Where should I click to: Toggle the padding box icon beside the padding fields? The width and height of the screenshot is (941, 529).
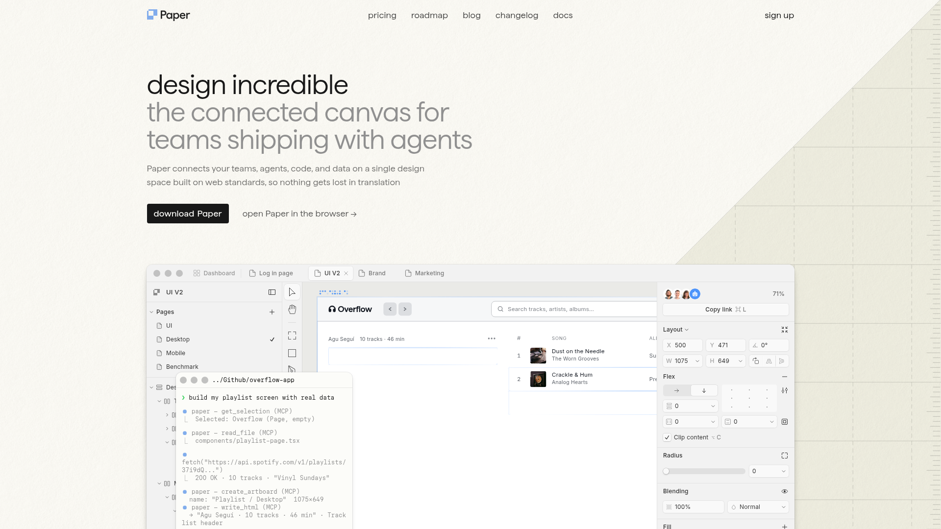click(x=785, y=422)
